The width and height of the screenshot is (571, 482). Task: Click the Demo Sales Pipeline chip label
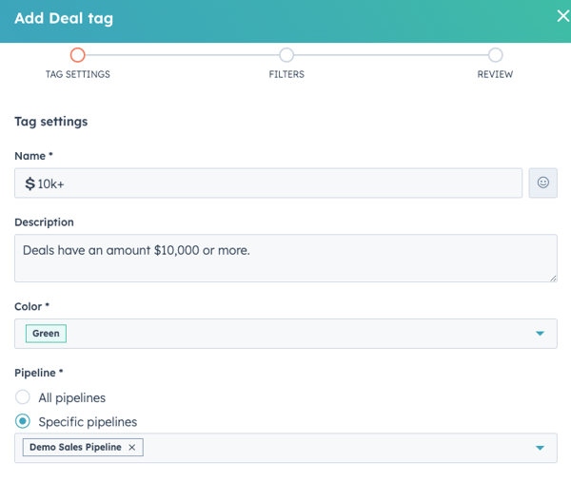click(x=75, y=447)
